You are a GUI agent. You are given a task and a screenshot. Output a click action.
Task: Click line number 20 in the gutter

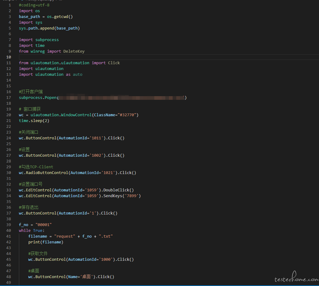click(x=9, y=115)
